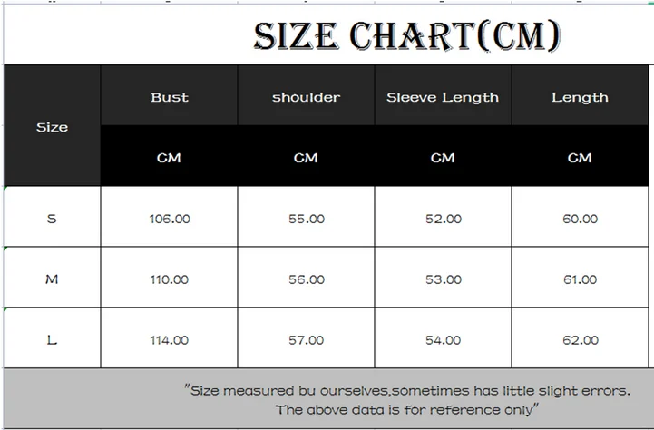Screen dimensions: 654x430
Task: Click the 55.00 shoulder cell
Action: pos(307,217)
